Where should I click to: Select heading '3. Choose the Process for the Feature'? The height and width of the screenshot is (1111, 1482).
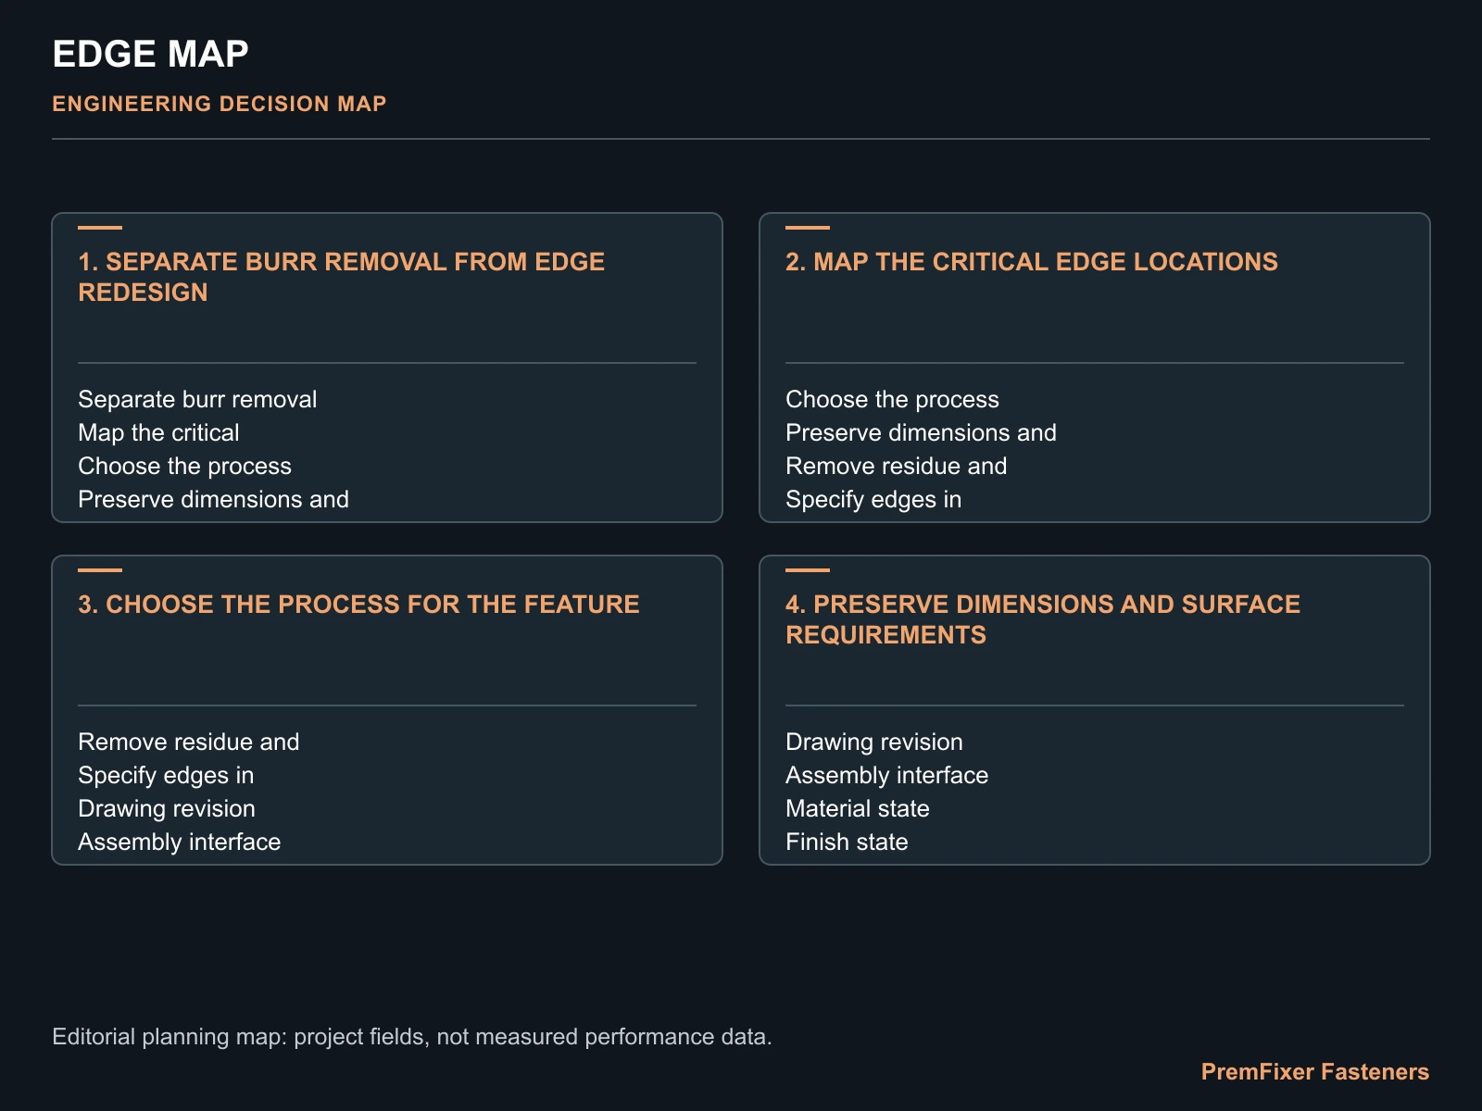[359, 605]
